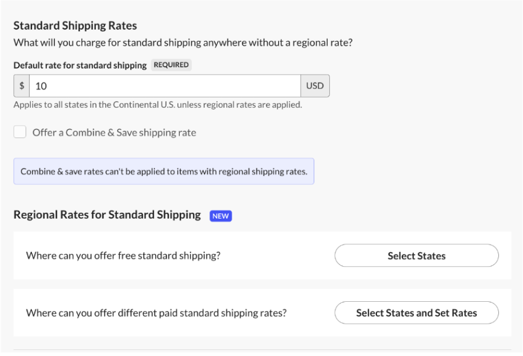Click the Combine & save info banner
Image resolution: width=523 pixels, height=356 pixels.
click(x=163, y=172)
